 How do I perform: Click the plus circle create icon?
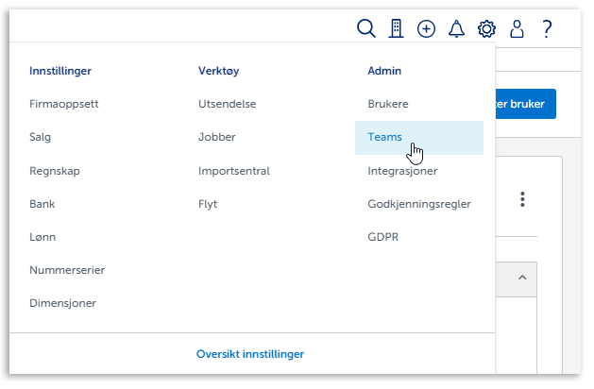coord(426,29)
